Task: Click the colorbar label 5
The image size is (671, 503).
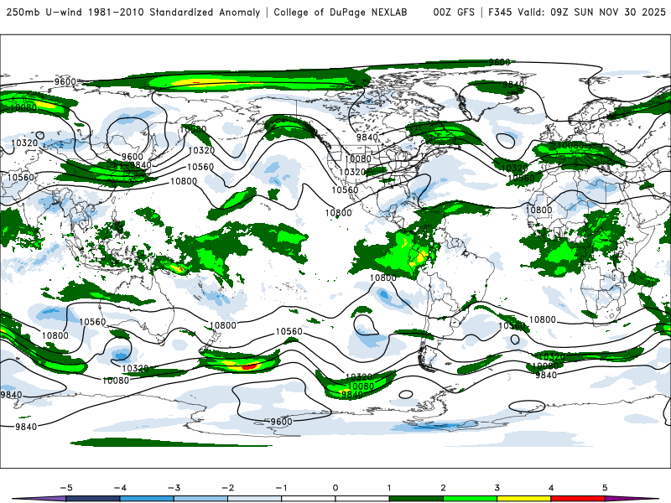Action: pyautogui.click(x=605, y=488)
